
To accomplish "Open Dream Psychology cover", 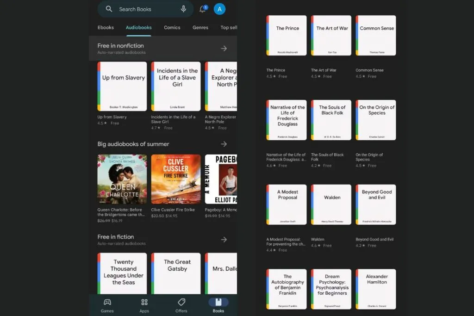I will [331, 289].
